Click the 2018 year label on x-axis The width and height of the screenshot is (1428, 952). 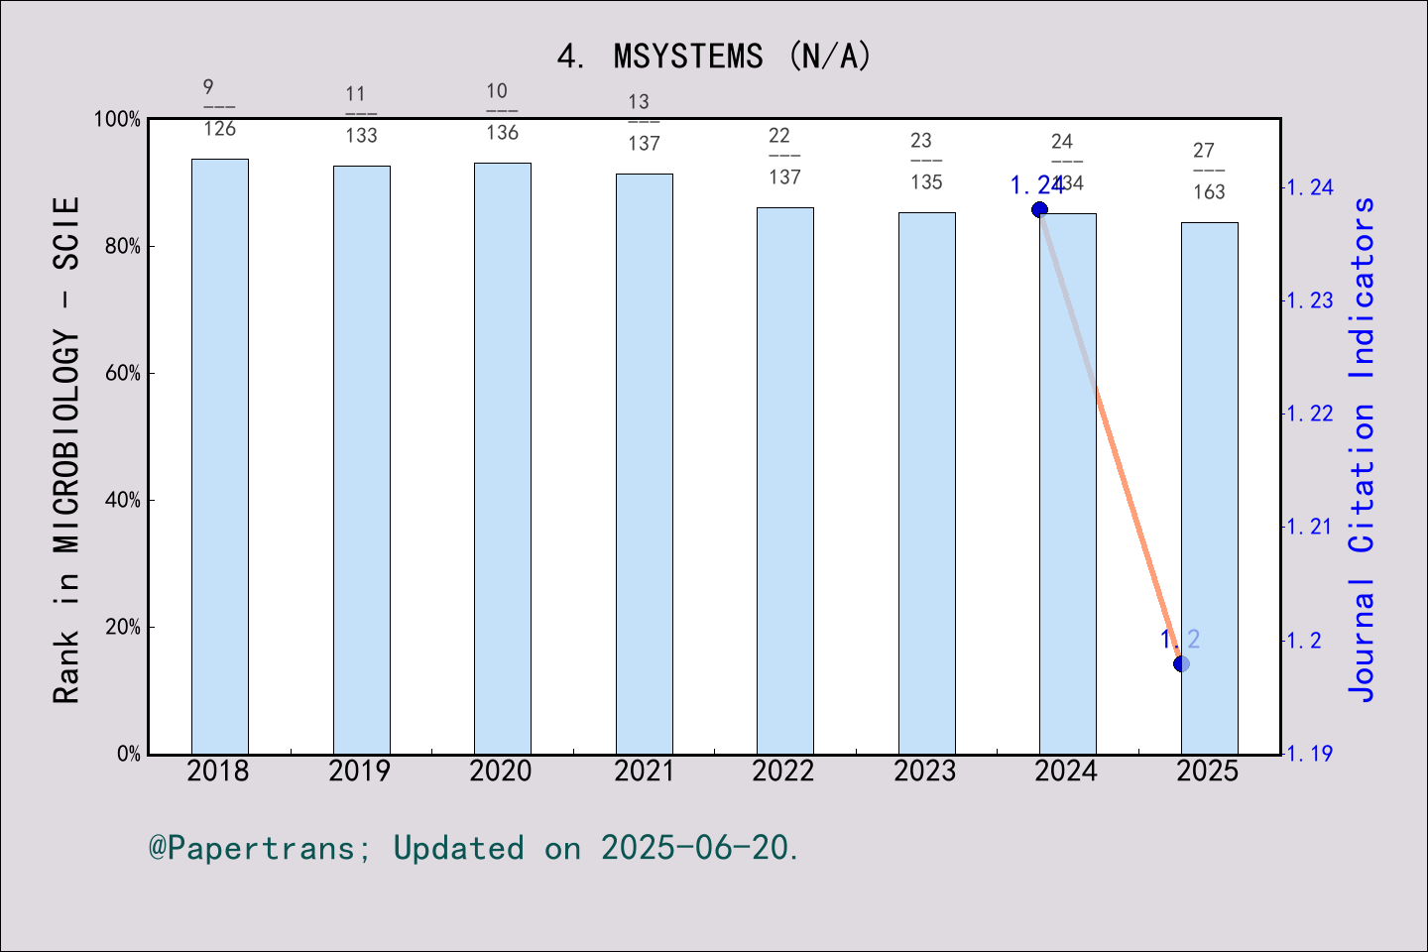[x=219, y=771]
